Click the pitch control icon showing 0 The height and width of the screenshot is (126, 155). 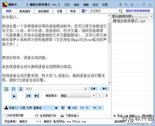[x=98, y=108]
